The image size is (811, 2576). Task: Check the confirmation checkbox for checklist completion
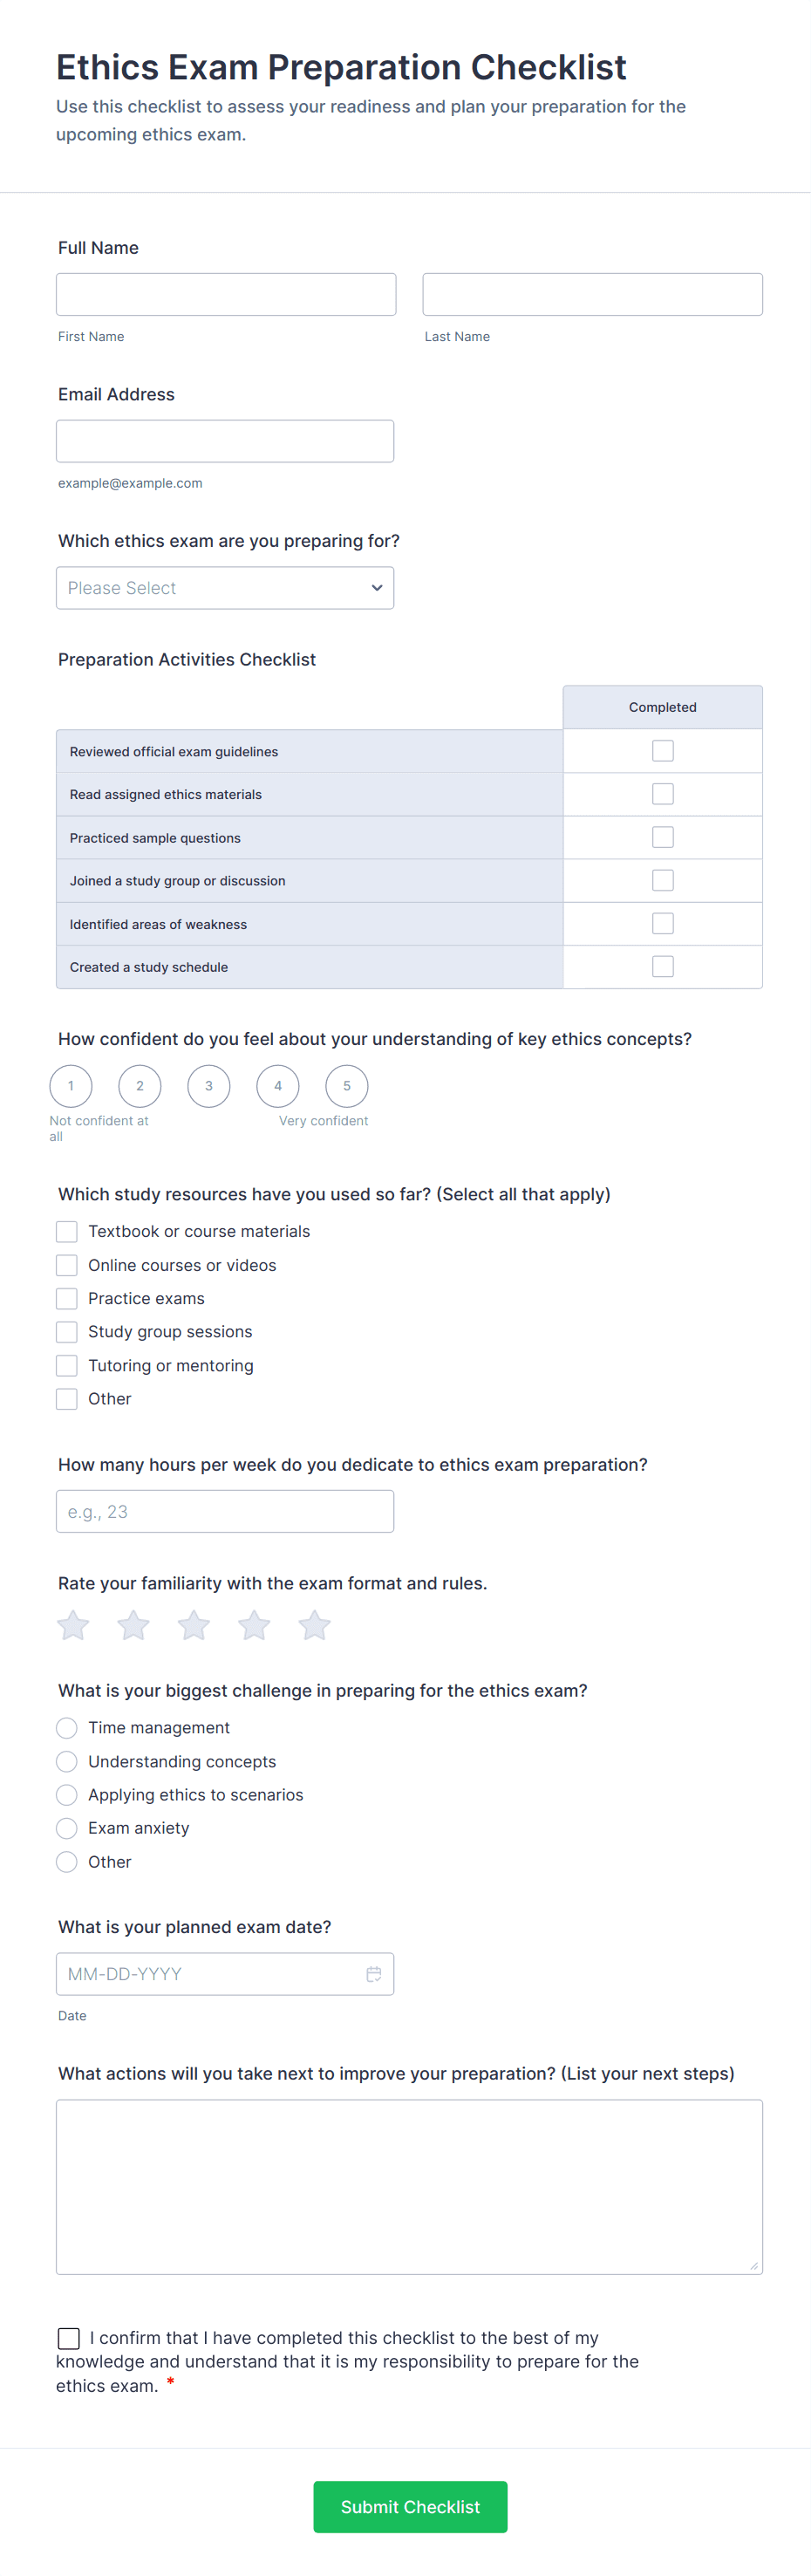tap(69, 2338)
